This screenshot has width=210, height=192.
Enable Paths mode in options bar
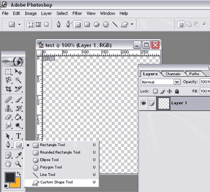pos(38,24)
